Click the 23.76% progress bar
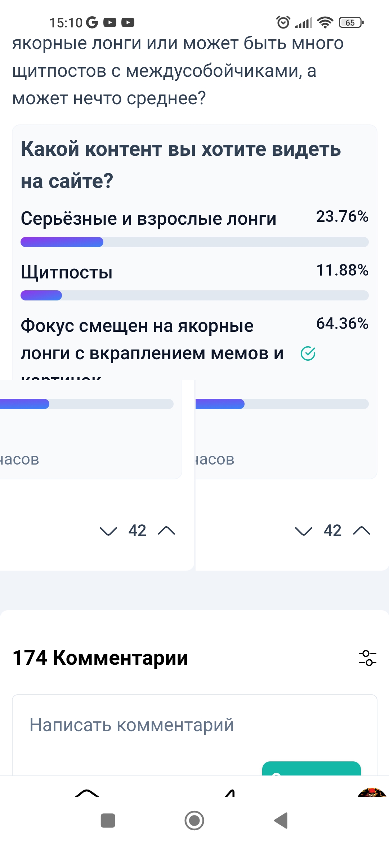389x844 pixels. tap(194, 242)
